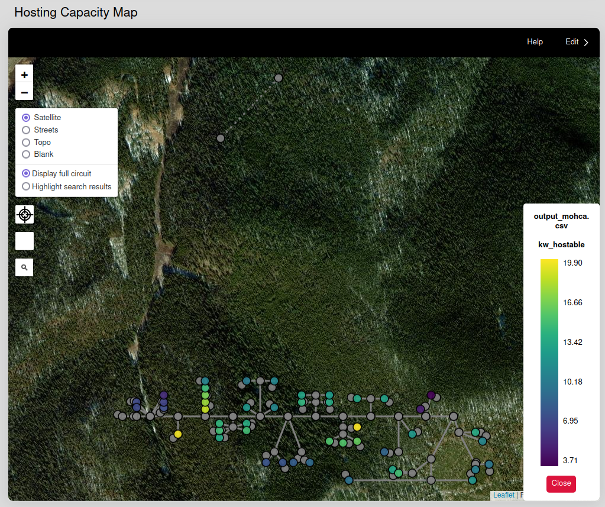Open the Edit menu
Screen dimensions: 605x507
tap(572, 41)
